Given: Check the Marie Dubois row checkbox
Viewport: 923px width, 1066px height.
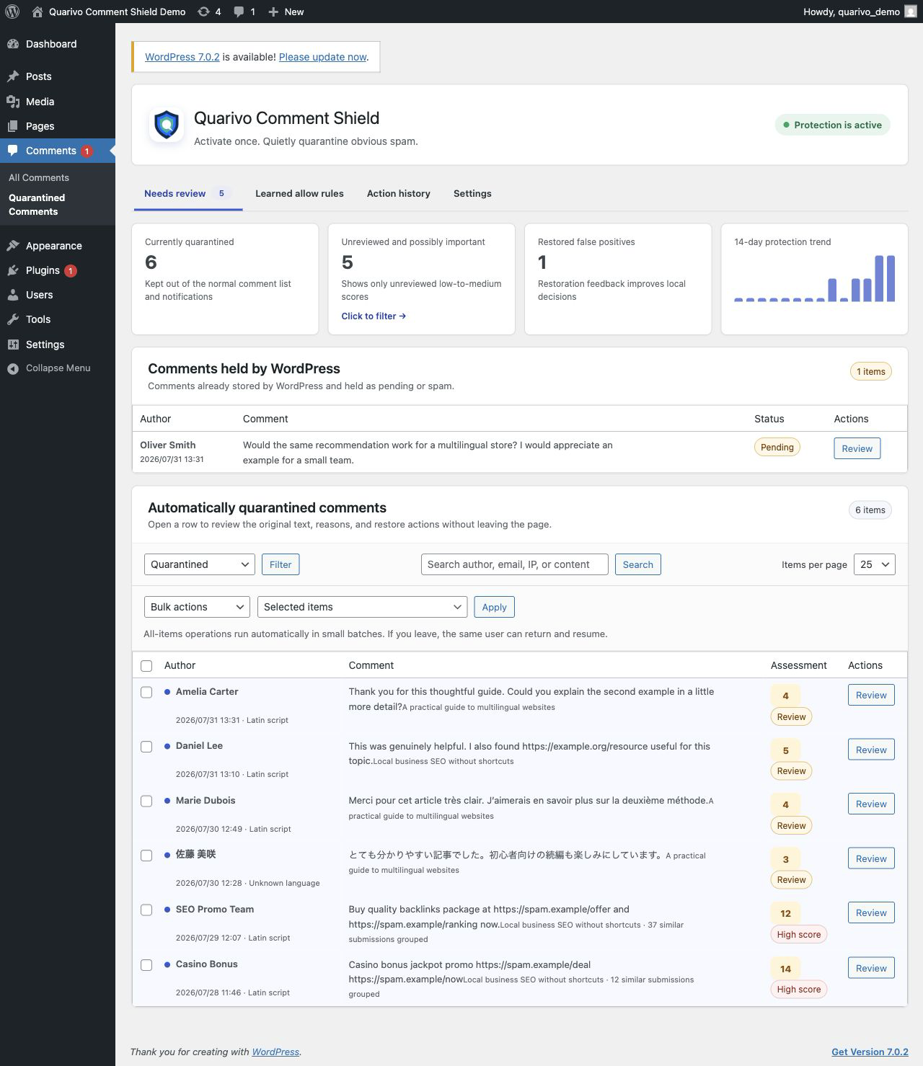Looking at the screenshot, I should click(146, 801).
